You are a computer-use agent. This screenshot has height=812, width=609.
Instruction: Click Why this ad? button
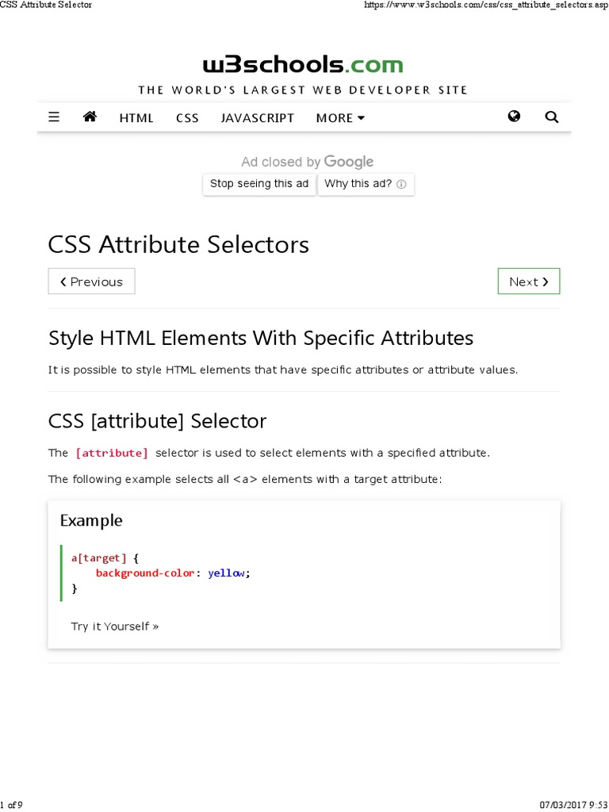[358, 184]
